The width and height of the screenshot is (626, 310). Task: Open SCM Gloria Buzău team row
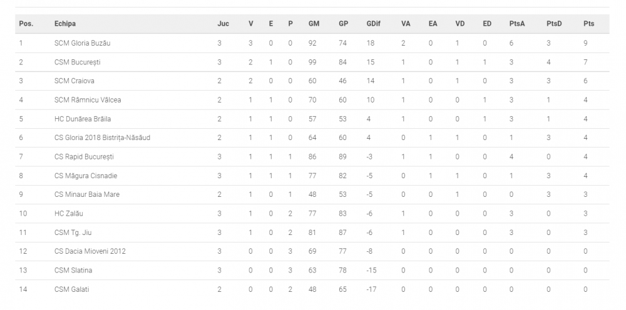pyautogui.click(x=312, y=43)
